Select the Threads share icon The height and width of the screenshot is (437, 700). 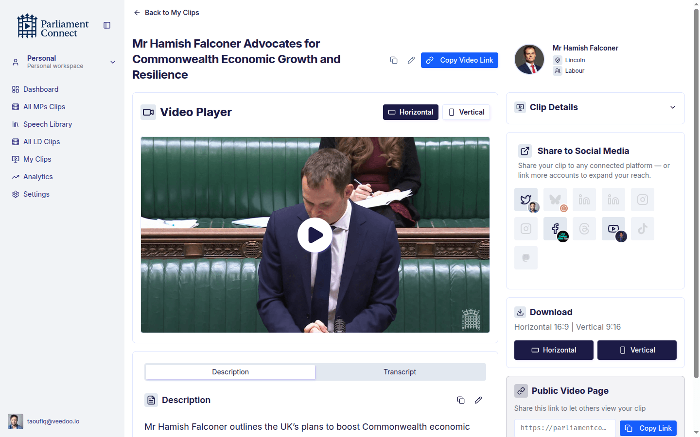[584, 229]
